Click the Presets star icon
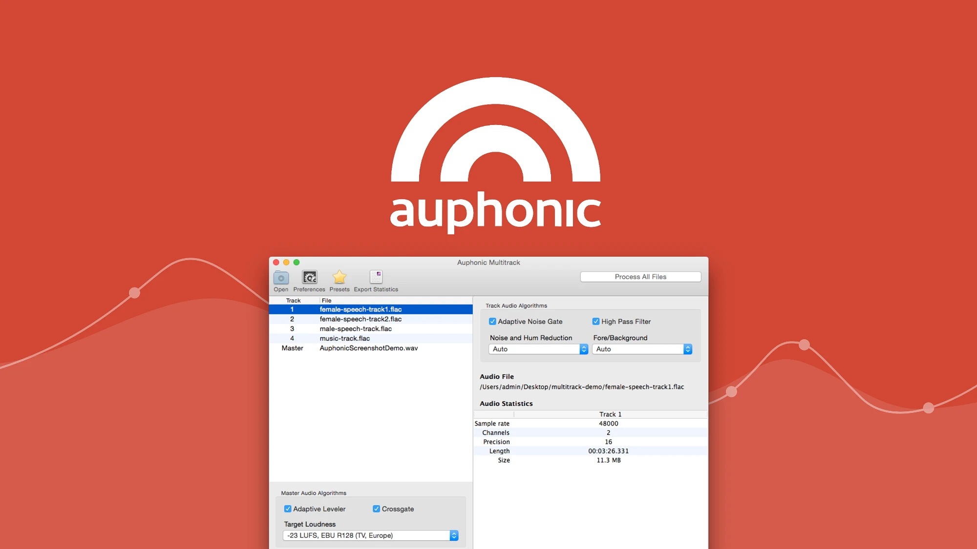This screenshot has width=977, height=549. (x=339, y=278)
